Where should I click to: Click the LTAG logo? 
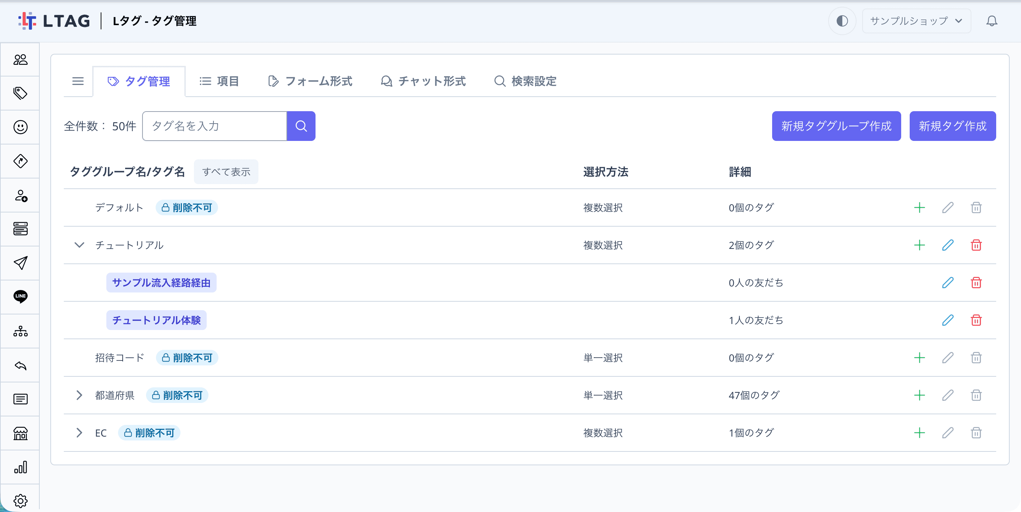pos(54,21)
